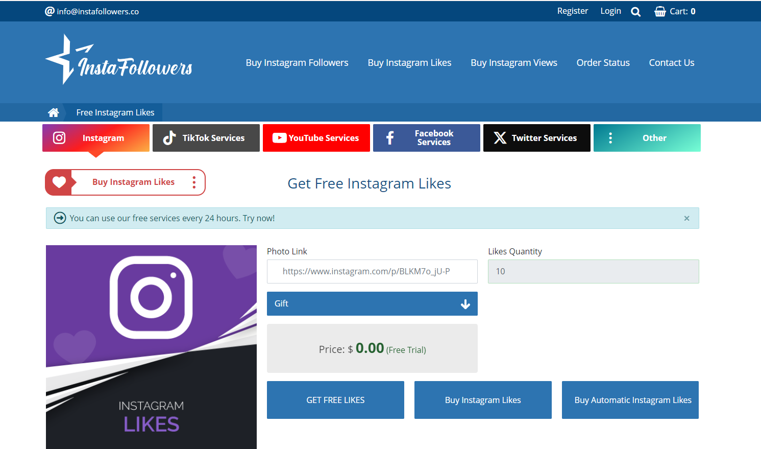Open Facebook Services tab

(427, 138)
